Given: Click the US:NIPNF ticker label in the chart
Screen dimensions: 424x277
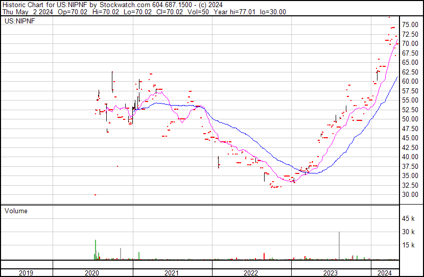Looking at the screenshot, I should click(x=19, y=21).
